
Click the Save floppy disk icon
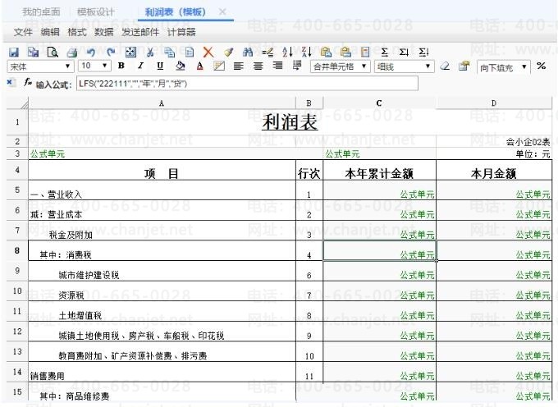pyautogui.click(x=13, y=53)
